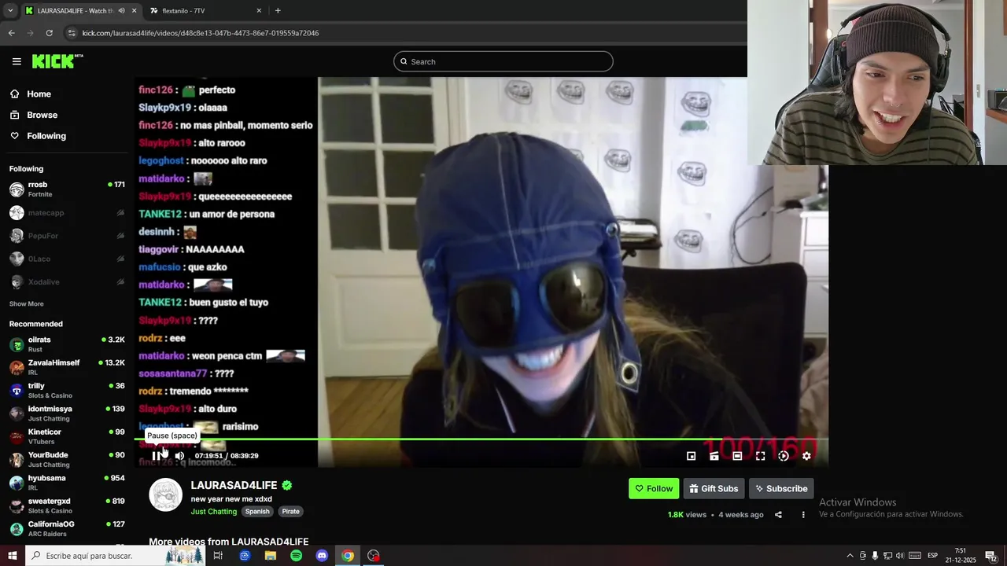Mute the LAURASAD4LIFE tab audio
The height and width of the screenshot is (566, 1007).
pyautogui.click(x=121, y=11)
